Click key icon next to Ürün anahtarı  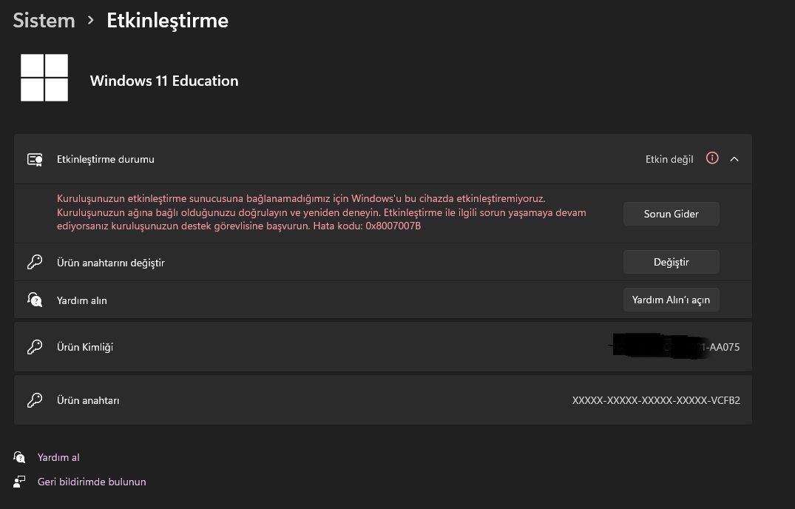click(35, 400)
